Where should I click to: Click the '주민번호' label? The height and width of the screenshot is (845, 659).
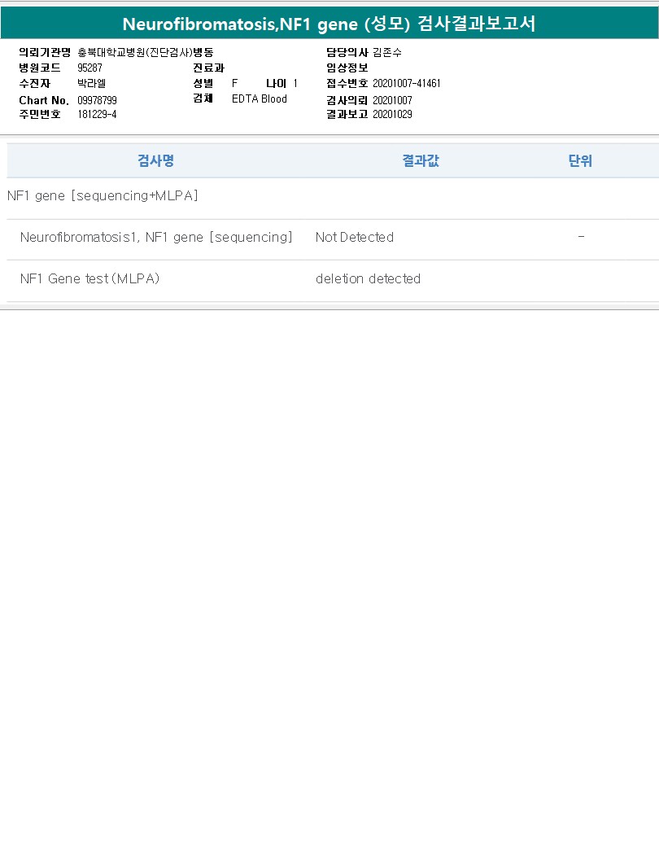[x=40, y=114]
